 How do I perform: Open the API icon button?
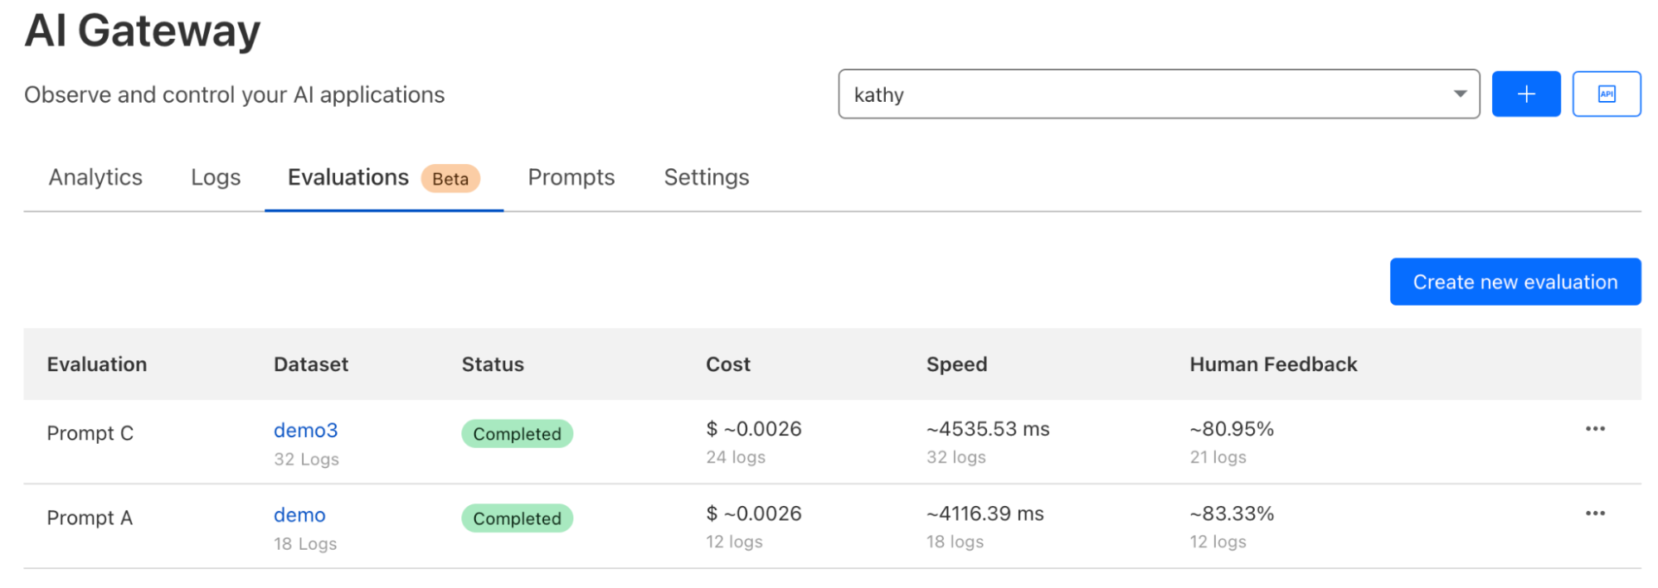[1606, 94]
